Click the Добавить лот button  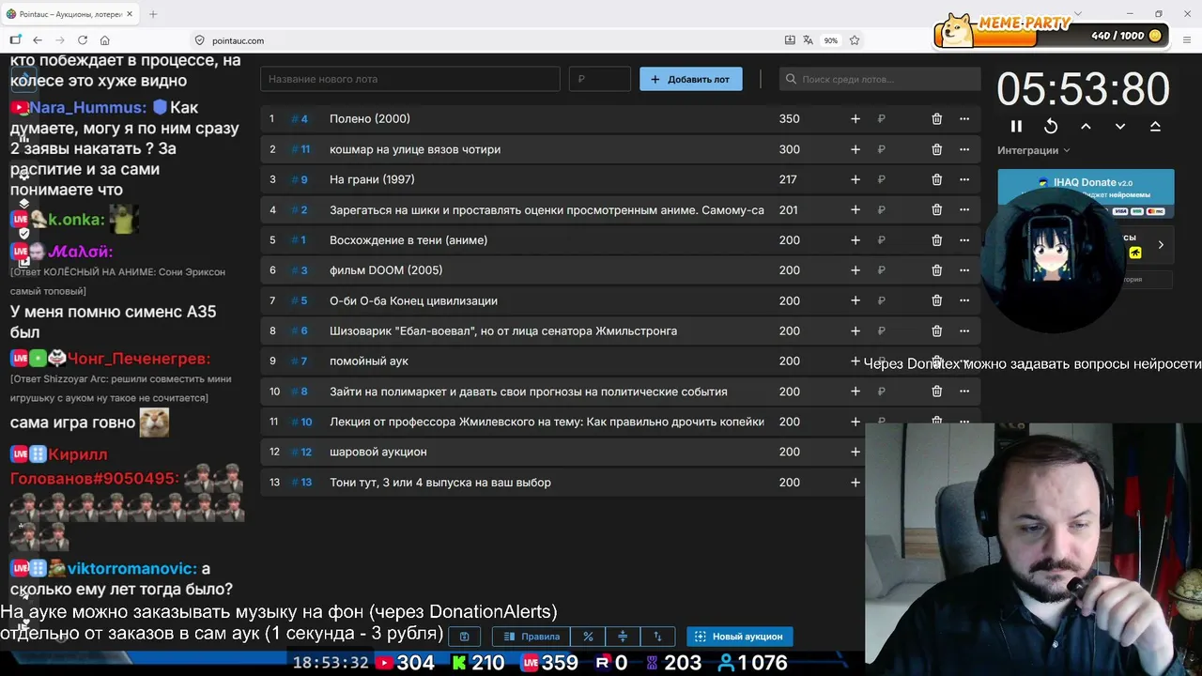tap(691, 79)
